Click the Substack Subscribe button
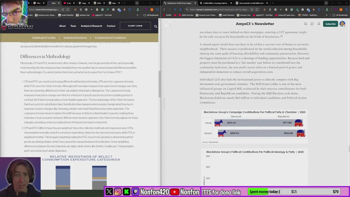 coord(330,24)
